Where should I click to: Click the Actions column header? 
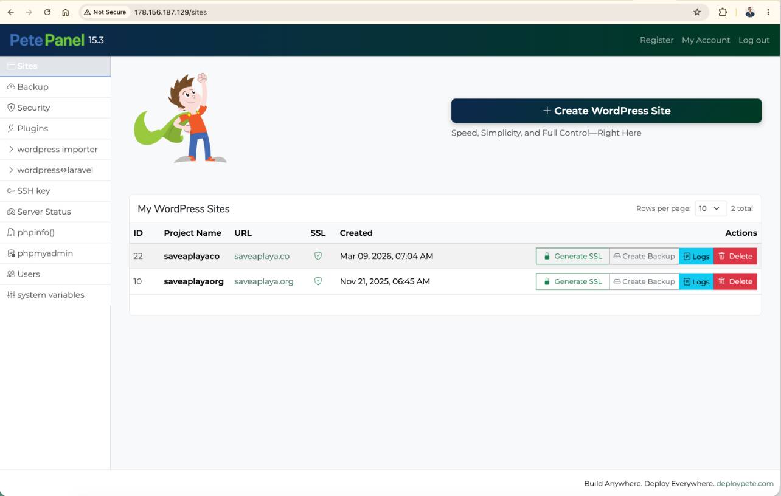coord(741,233)
